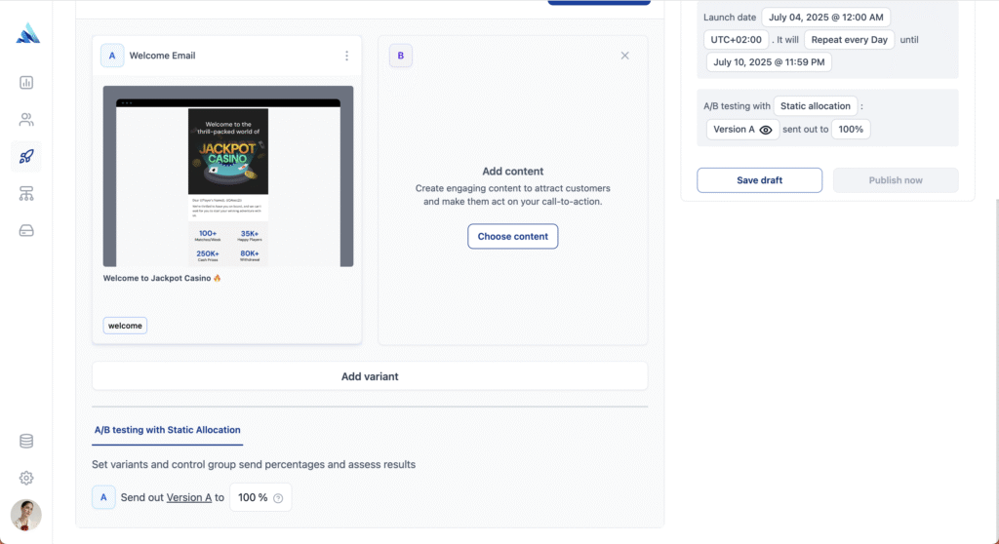This screenshot has width=999, height=544.
Task: Click the 100% help question-mark icon
Action: click(278, 498)
